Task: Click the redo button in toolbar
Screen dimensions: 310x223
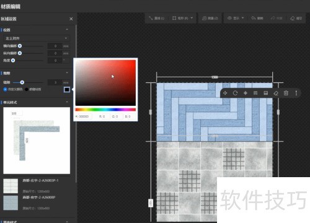Action: (x=277, y=18)
